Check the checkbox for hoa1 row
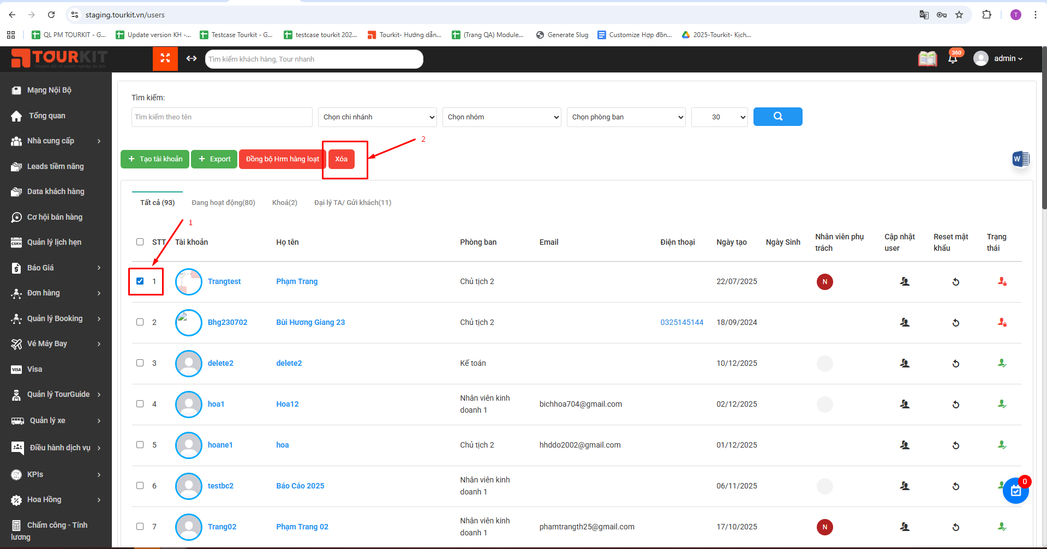This screenshot has width=1047, height=549. (x=140, y=404)
